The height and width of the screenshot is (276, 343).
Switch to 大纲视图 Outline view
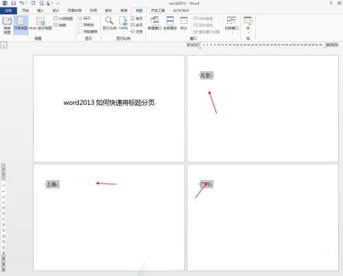pyautogui.click(x=63, y=18)
